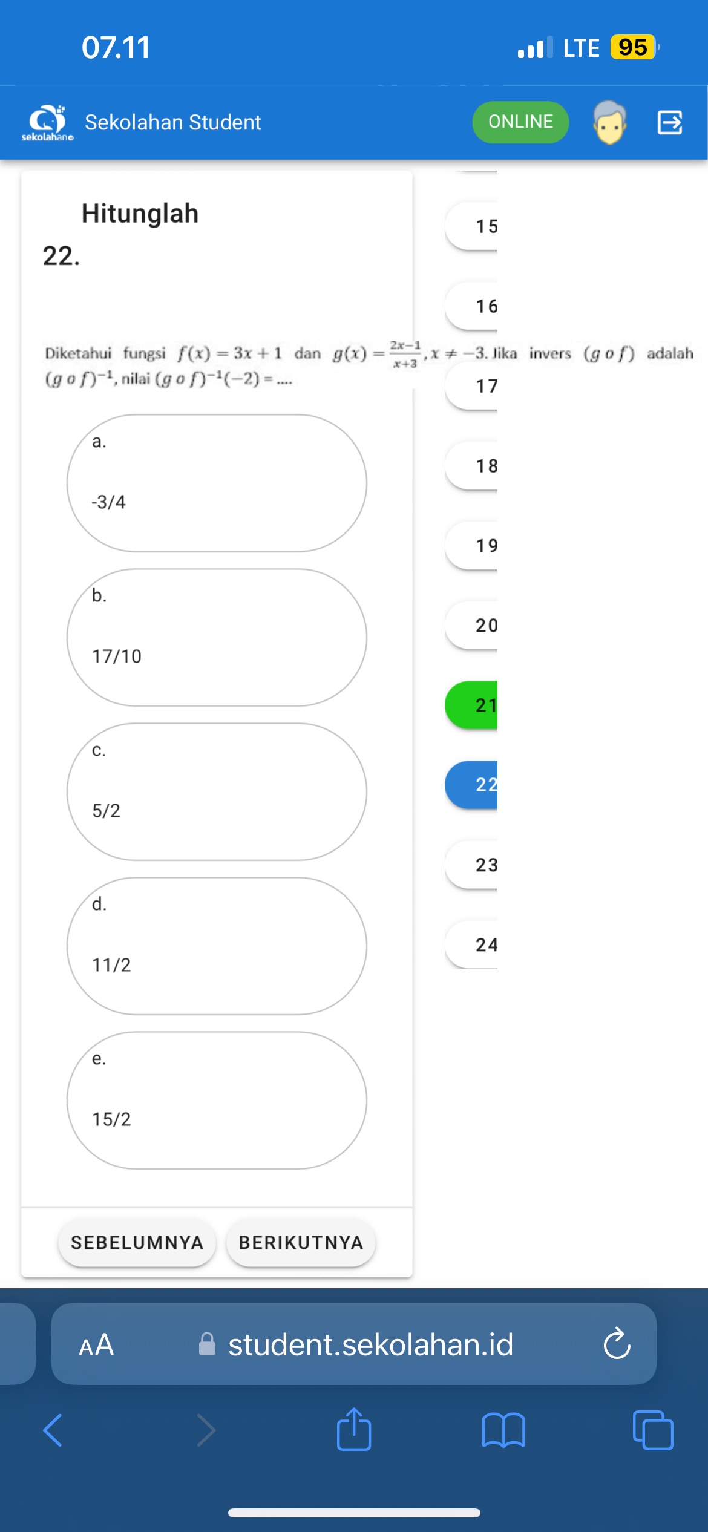Pick answer e. 15/2

coord(217,1100)
